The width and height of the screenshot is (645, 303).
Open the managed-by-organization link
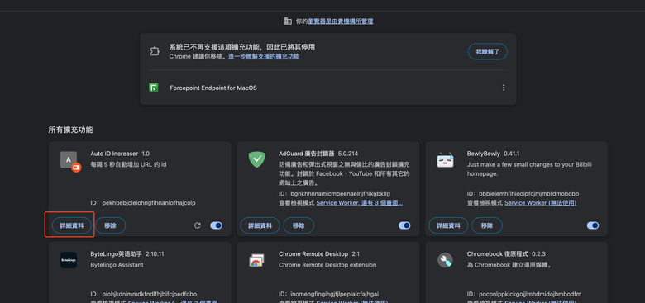click(341, 21)
